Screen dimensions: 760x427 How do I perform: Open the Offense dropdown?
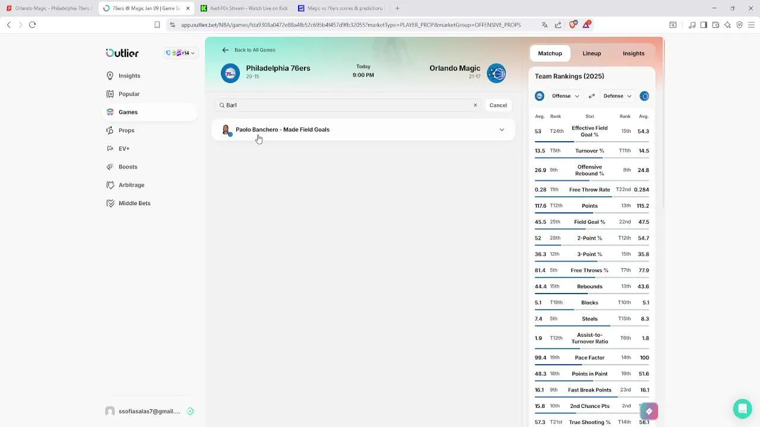pos(565,96)
